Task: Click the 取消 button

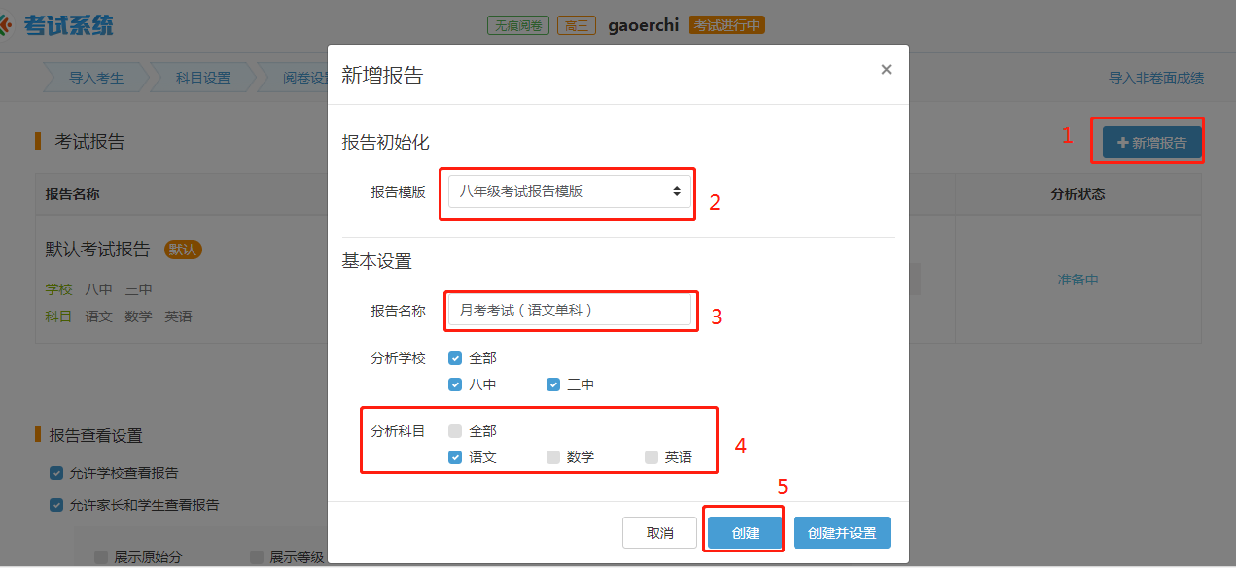Action: click(659, 533)
